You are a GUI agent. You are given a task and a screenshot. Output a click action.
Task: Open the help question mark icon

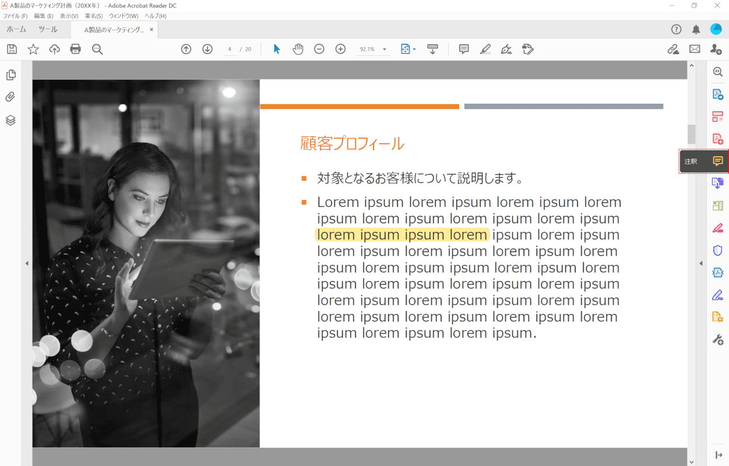coord(677,29)
